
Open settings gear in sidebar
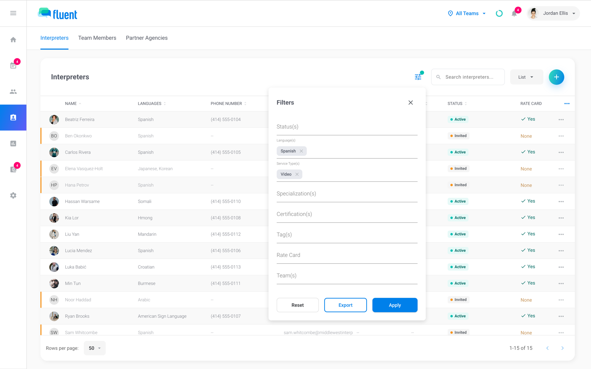[13, 195]
